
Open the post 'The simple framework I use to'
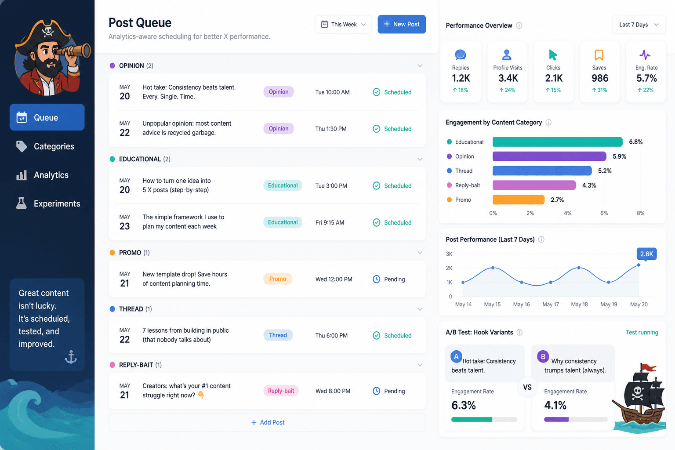pos(267,222)
